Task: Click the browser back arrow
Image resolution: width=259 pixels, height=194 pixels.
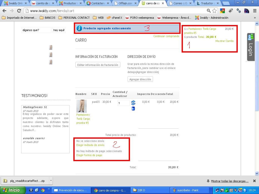Action: 5,11
